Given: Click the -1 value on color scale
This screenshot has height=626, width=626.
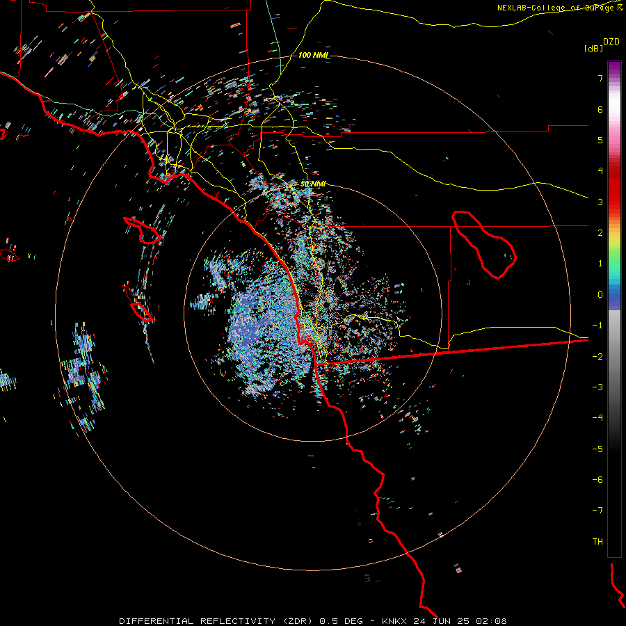Looking at the screenshot, I should 597,326.
